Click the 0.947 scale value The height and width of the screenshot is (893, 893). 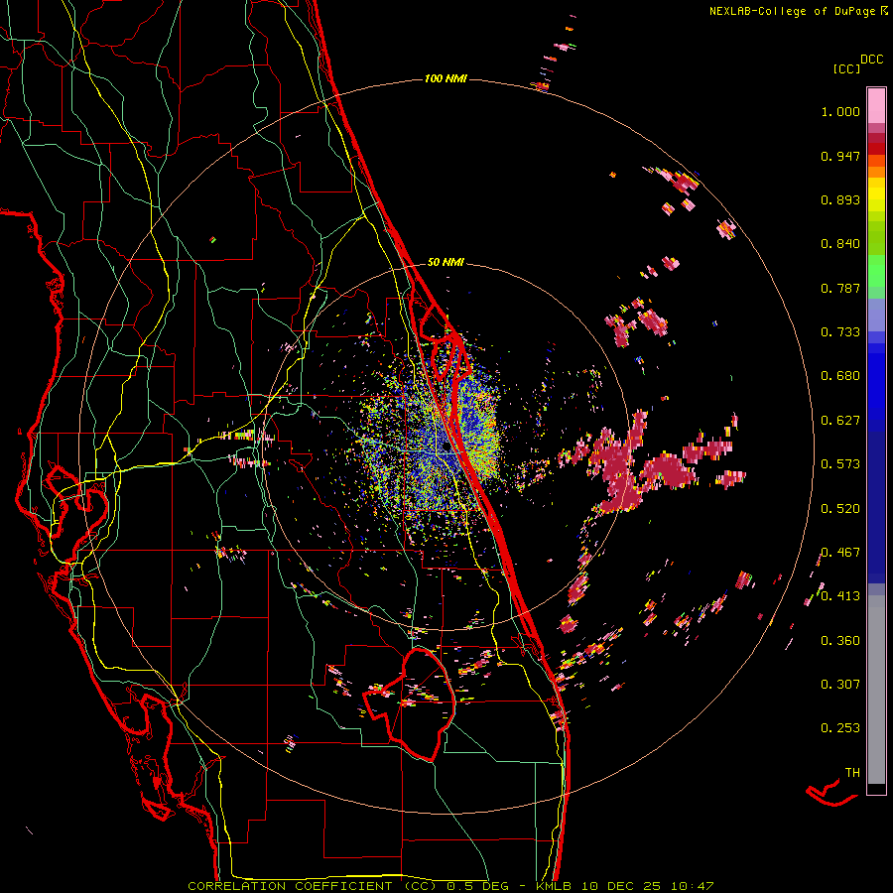[x=840, y=156]
